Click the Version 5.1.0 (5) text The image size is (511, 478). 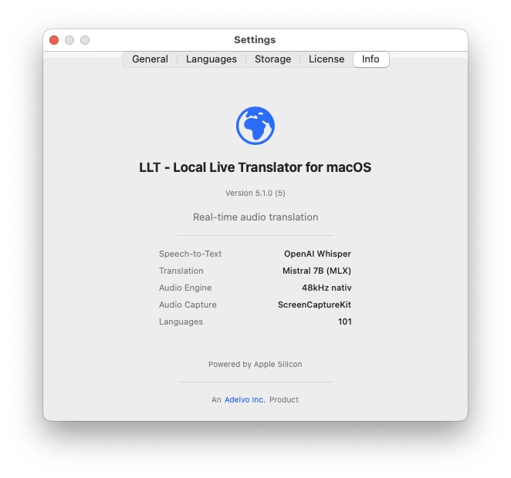(255, 194)
